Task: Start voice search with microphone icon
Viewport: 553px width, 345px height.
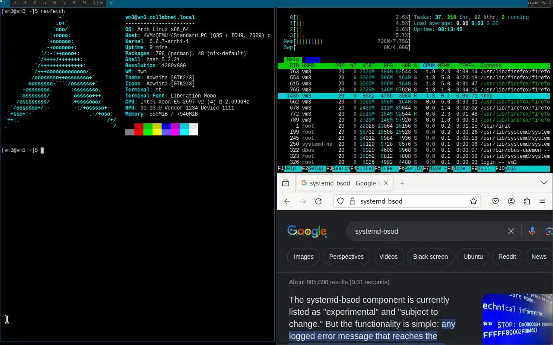Action: tap(532, 232)
